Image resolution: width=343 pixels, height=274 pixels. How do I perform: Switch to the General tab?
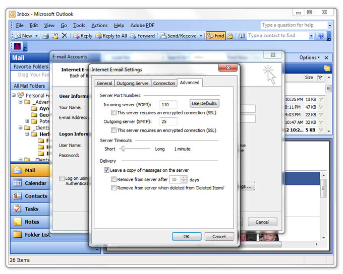[x=104, y=83]
